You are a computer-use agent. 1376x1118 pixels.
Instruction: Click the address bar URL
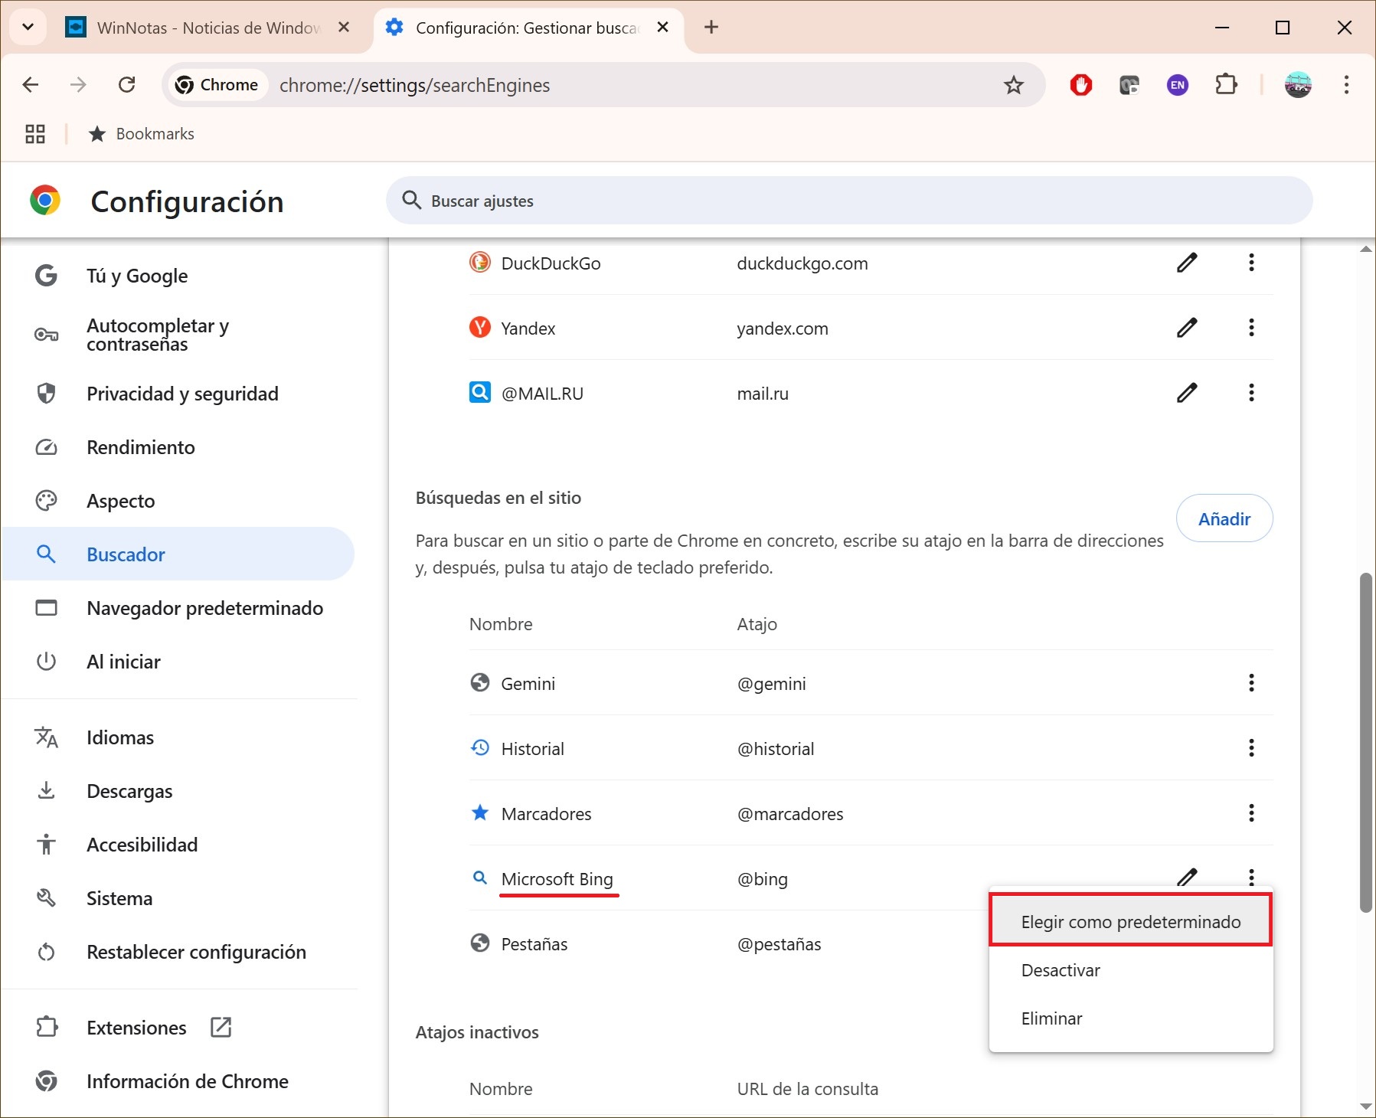click(x=414, y=85)
